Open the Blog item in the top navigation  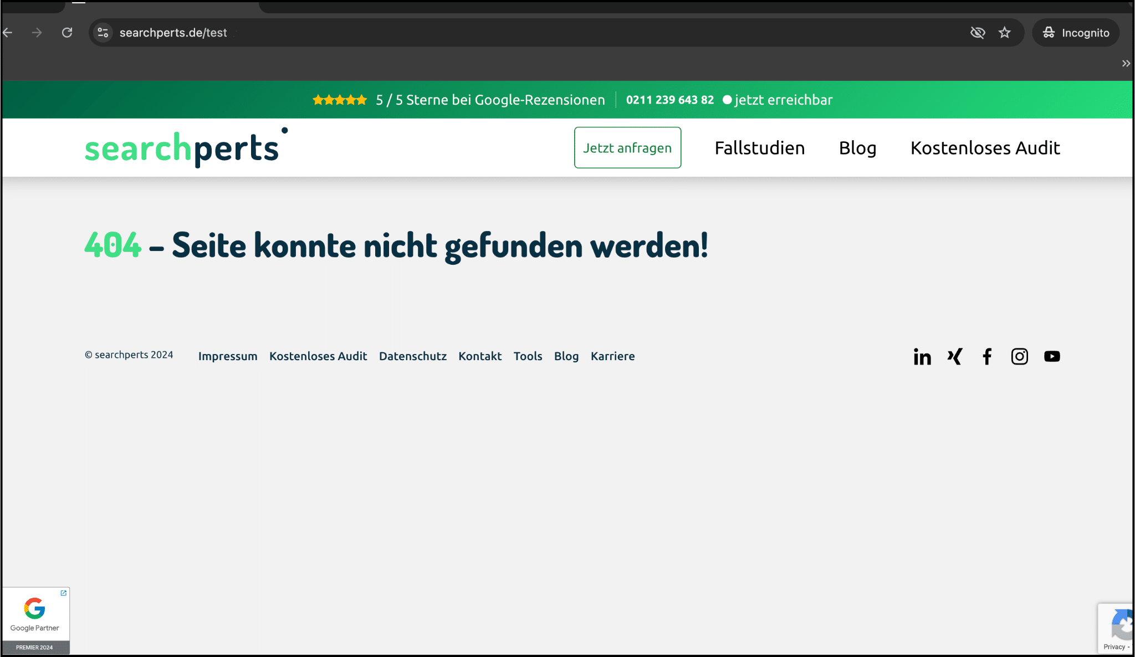pos(858,148)
